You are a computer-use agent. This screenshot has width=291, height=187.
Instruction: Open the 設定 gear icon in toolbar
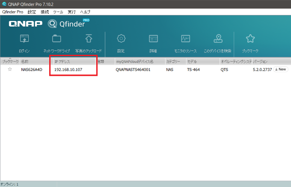(121, 39)
